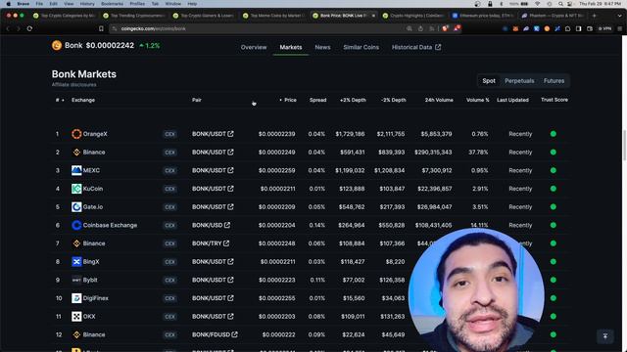The image size is (627, 352).
Task: Go back with the browser back arrow
Action: tap(8, 28)
